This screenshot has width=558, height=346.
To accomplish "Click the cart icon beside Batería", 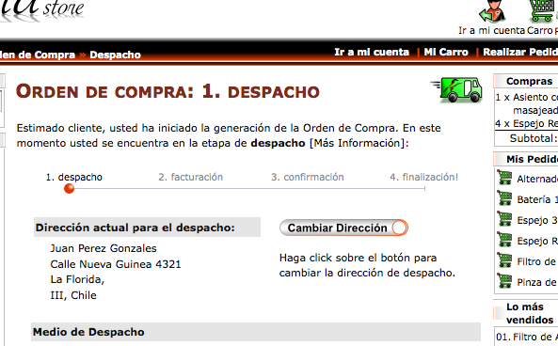I will [504, 198].
